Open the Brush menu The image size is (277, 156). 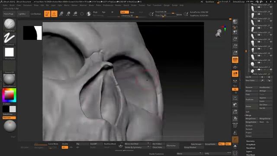tap(12, 5)
